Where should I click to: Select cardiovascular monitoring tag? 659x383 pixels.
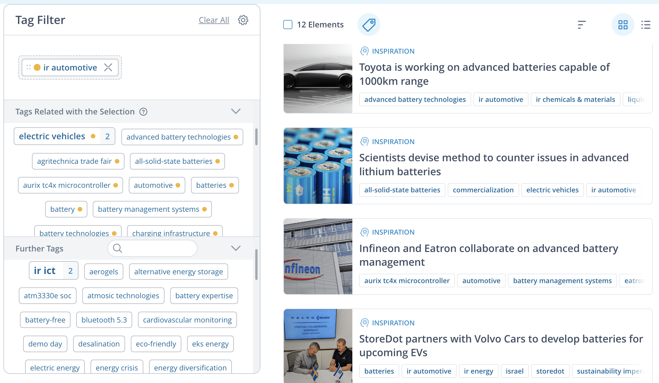(x=187, y=320)
